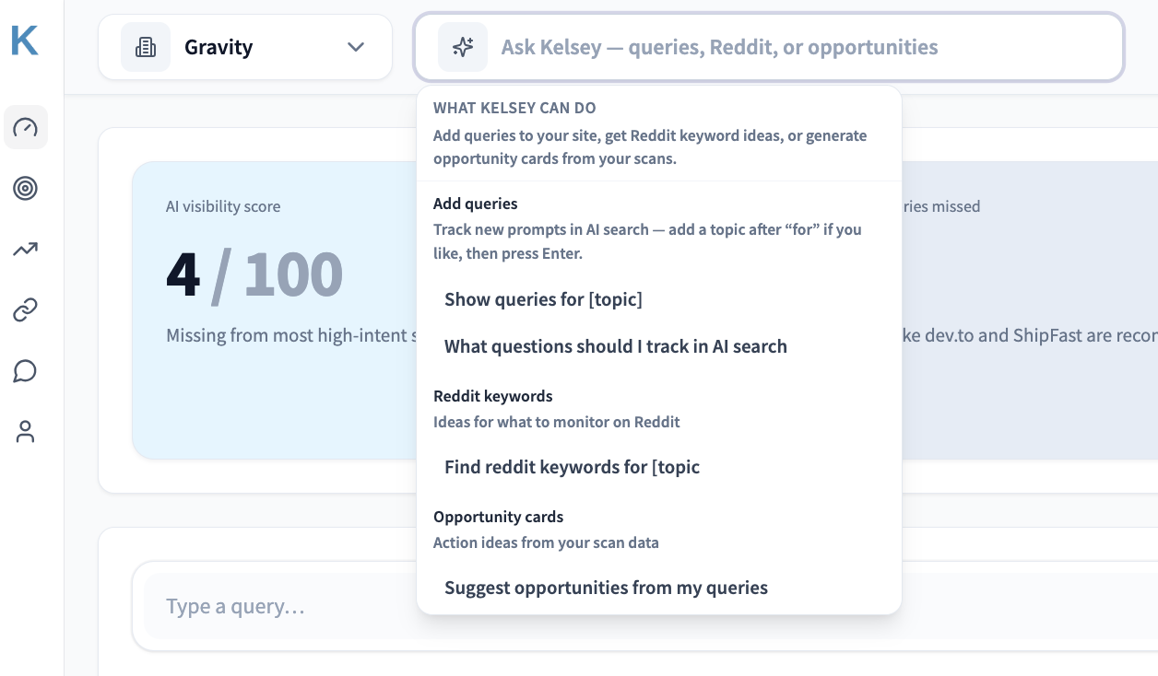
Task: Click the profile person icon in the sidebar
Action: pos(26,431)
